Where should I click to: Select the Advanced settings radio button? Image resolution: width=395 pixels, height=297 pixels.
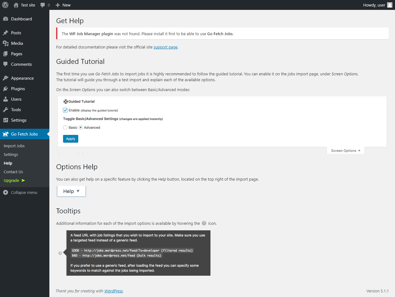coord(81,128)
